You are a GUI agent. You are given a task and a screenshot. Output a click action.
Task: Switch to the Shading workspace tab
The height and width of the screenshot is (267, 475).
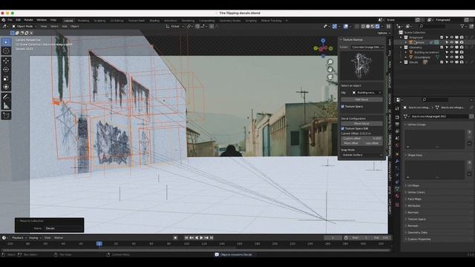tap(154, 21)
